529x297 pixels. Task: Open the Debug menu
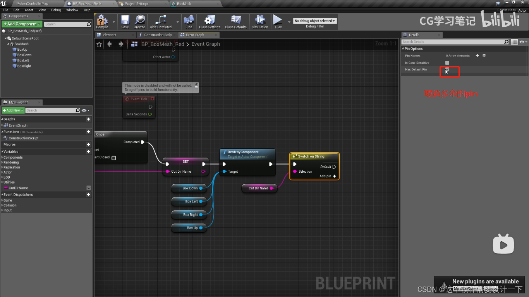click(x=56, y=10)
